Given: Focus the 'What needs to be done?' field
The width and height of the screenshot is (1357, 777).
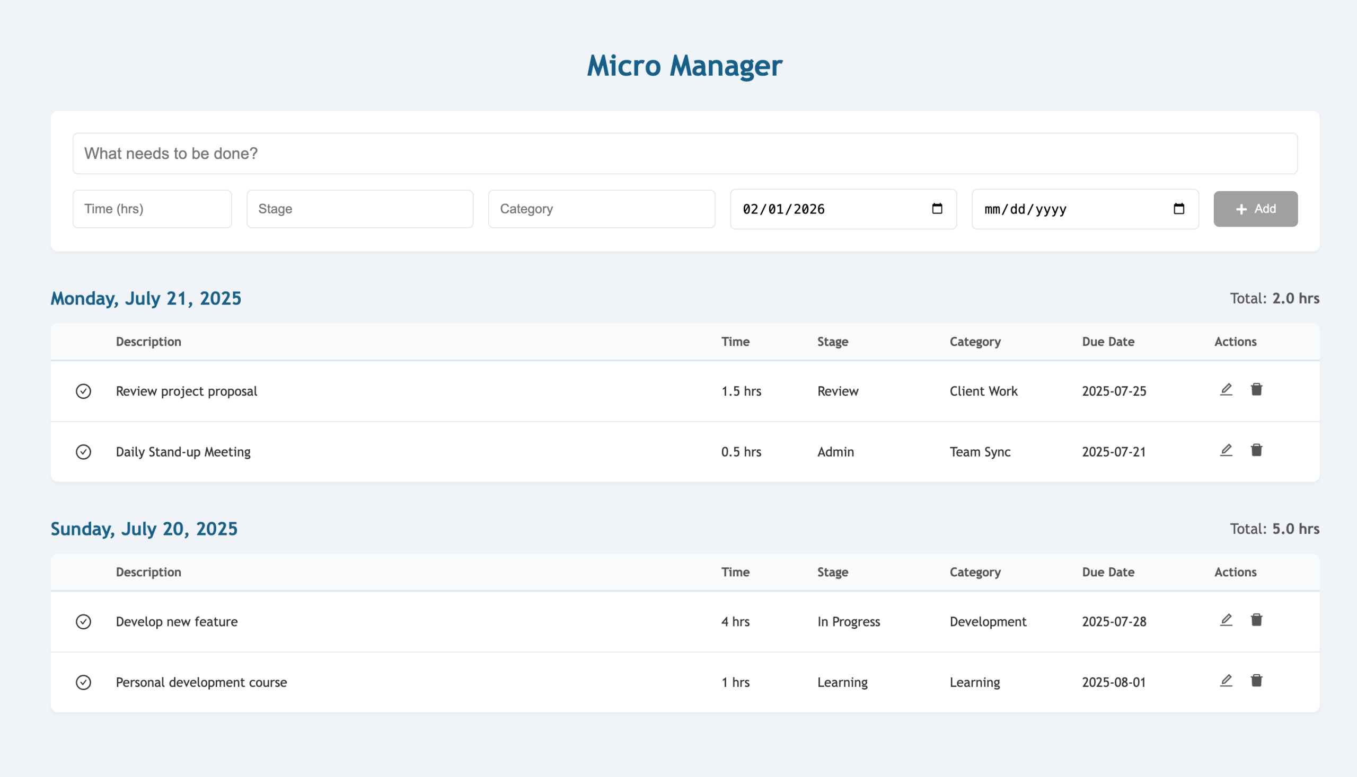Looking at the screenshot, I should click(685, 154).
